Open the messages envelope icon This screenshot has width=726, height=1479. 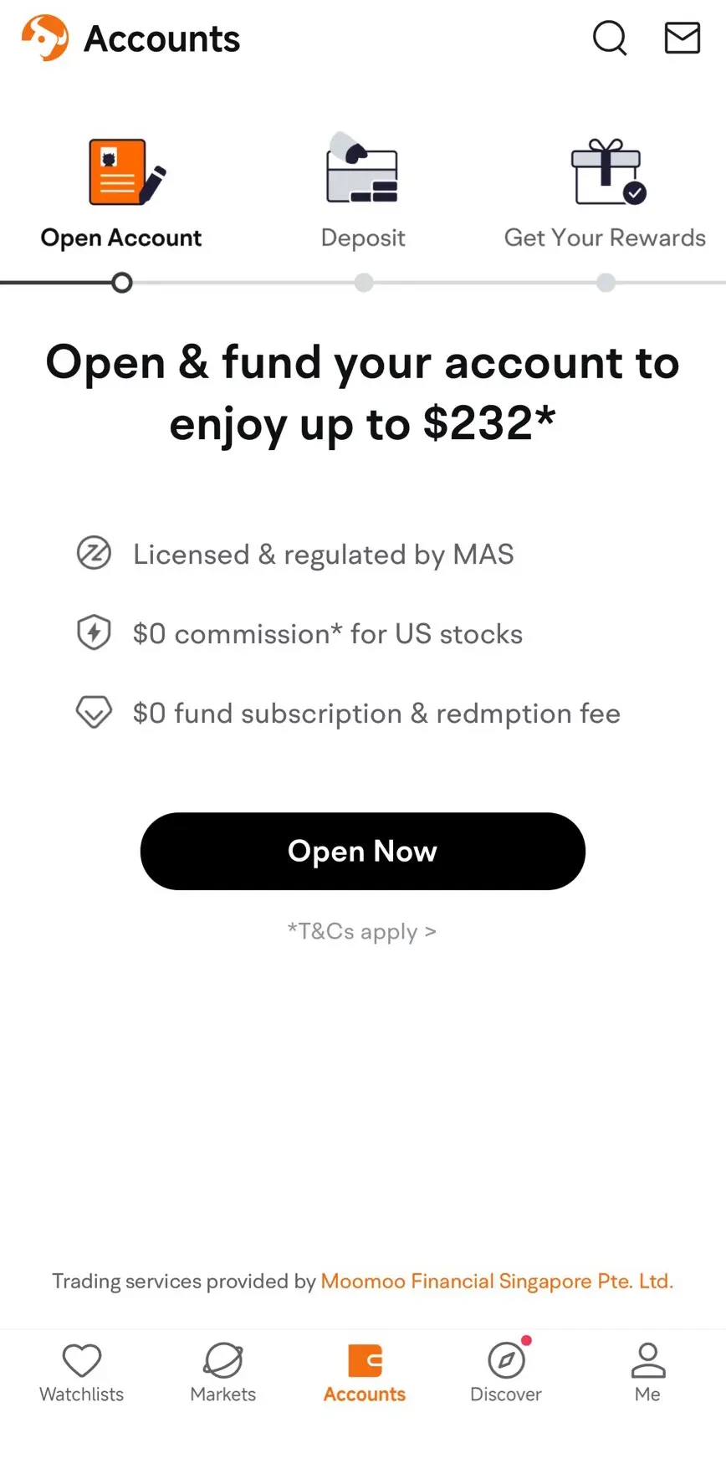(x=683, y=38)
